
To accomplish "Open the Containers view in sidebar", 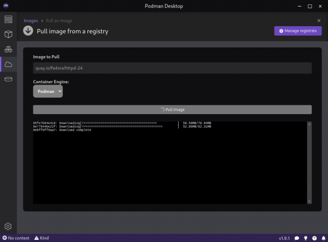I will click(8, 19).
